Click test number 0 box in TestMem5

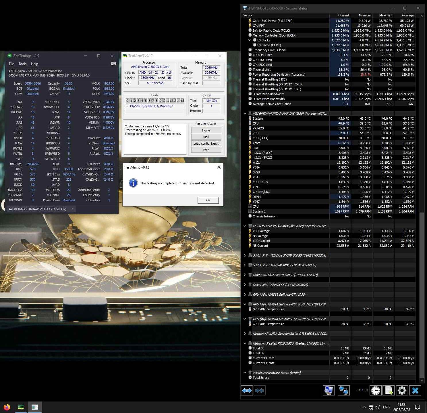(x=127, y=101)
